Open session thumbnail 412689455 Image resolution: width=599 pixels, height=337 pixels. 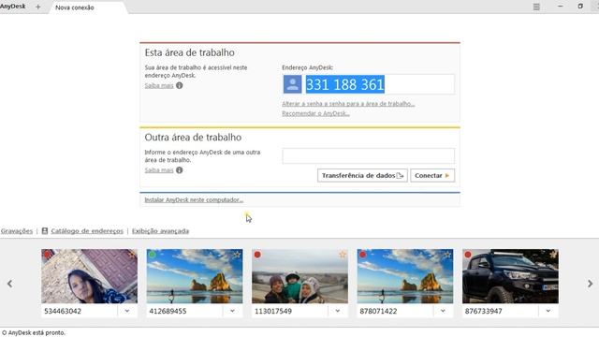point(195,276)
